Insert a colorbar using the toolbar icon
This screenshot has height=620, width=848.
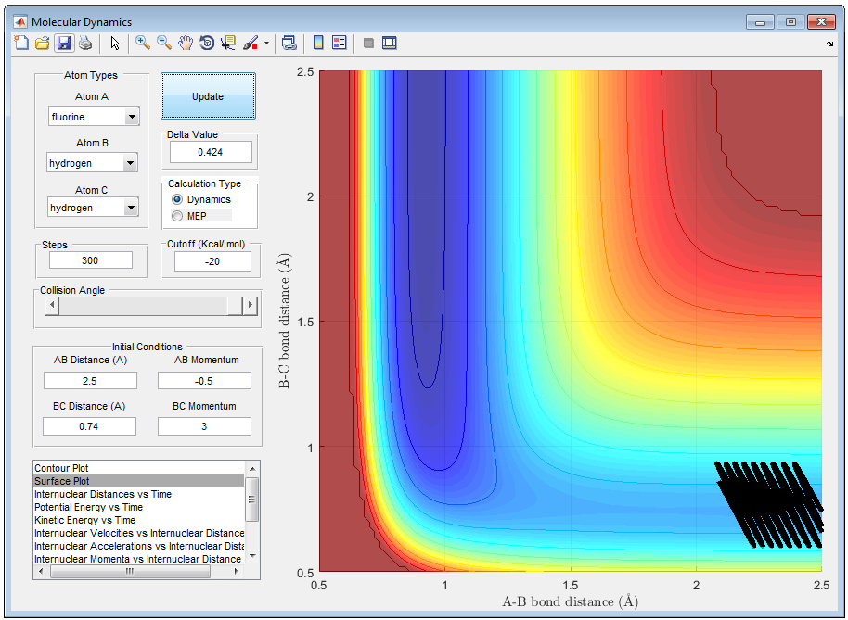point(318,43)
